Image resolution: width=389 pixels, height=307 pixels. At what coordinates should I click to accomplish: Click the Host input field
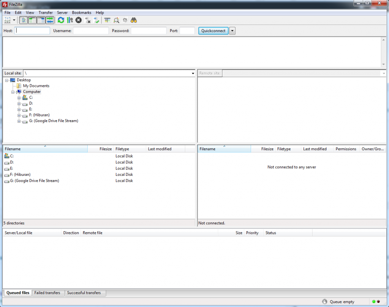[32, 30]
